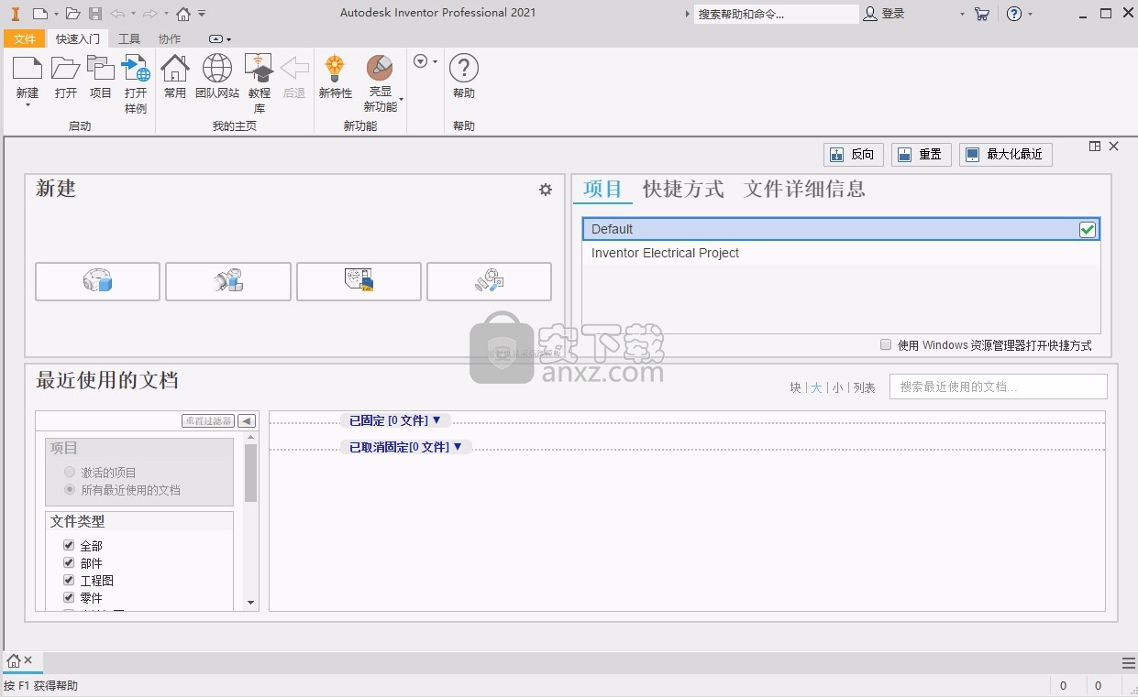Check 使用 Windows 资源管理器打开快捷方式
This screenshot has height=697, width=1138.
point(886,345)
